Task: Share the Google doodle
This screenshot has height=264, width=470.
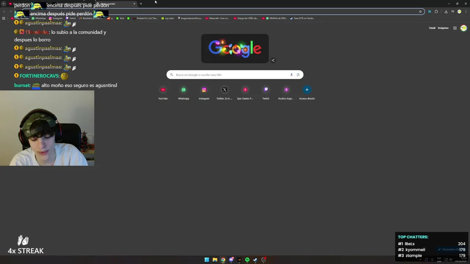Action: [273, 60]
